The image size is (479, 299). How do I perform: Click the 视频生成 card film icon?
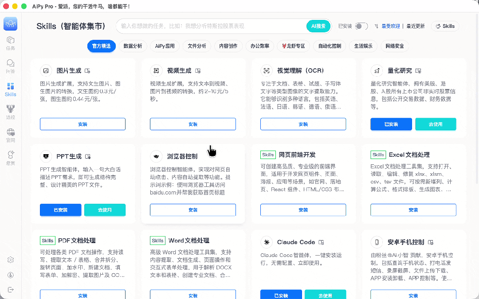coord(156,71)
